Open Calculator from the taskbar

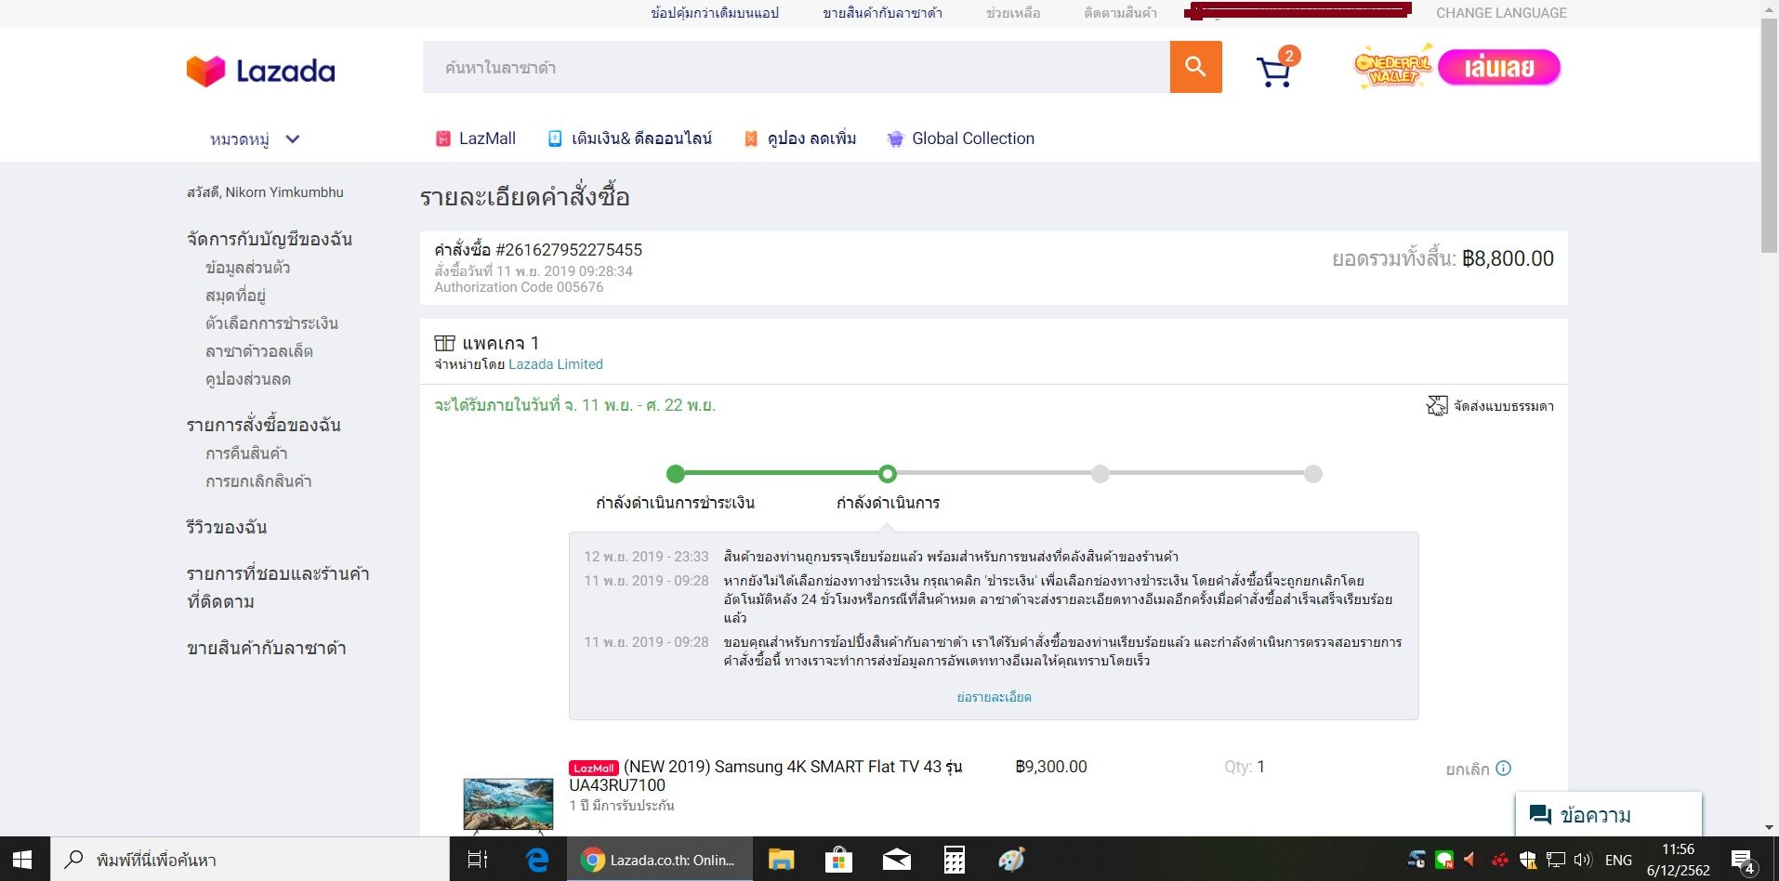tap(954, 860)
